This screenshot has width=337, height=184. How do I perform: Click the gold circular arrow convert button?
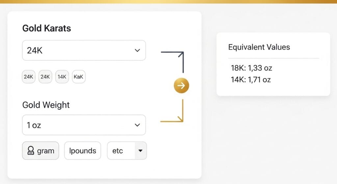[181, 86]
